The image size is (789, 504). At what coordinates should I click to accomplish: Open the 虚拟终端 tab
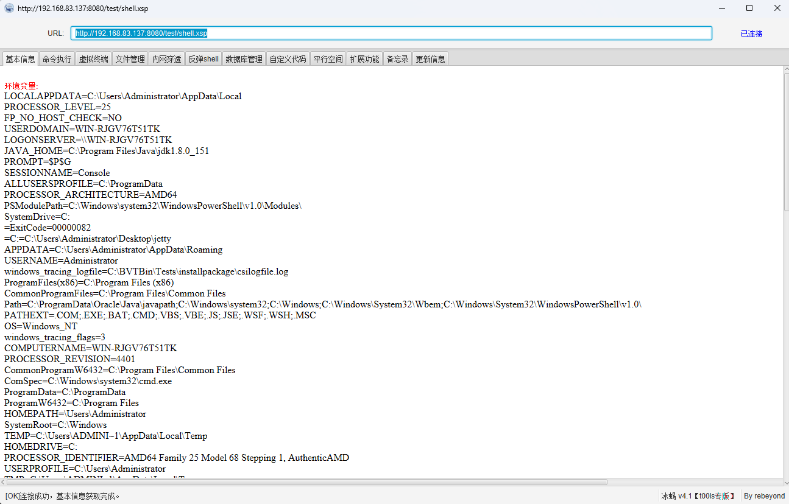point(93,59)
